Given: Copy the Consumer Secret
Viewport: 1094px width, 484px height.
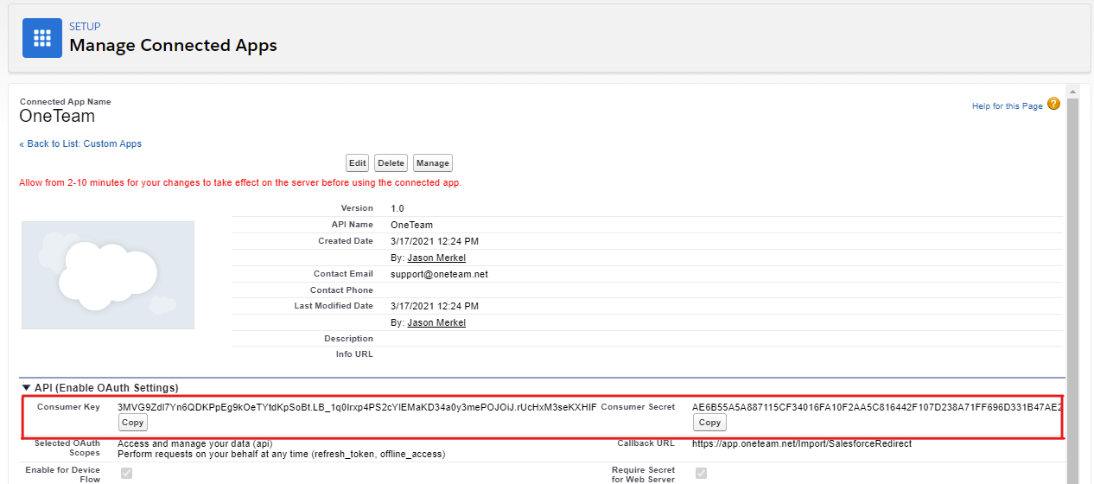Looking at the screenshot, I should pos(709,423).
